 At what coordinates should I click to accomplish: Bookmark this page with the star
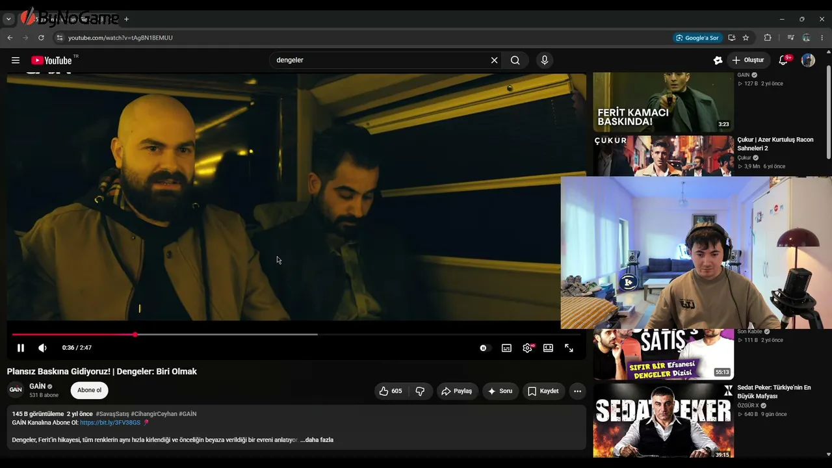click(x=746, y=38)
